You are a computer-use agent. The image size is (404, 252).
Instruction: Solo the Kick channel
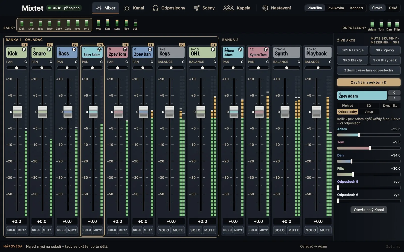point(11,230)
